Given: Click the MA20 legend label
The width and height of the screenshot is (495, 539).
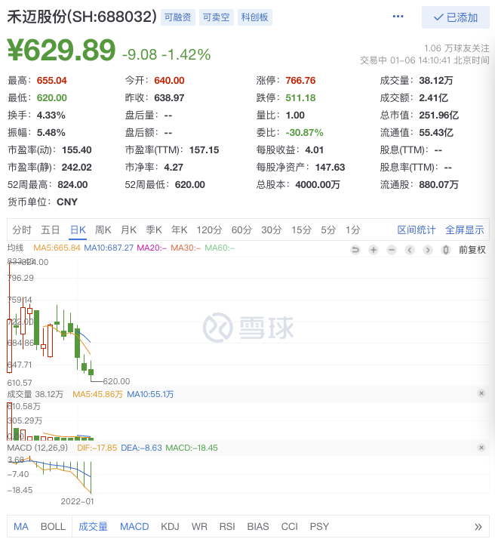Looking at the screenshot, I should pos(152,248).
